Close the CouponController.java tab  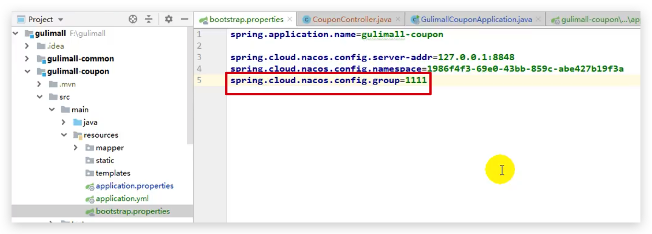pyautogui.click(x=398, y=19)
